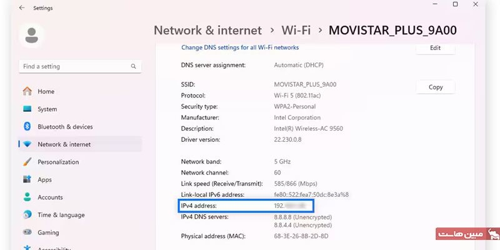Viewport: 500px width, 250px height.
Task: Click the back arrow in Settings header
Action: [x=22, y=8]
